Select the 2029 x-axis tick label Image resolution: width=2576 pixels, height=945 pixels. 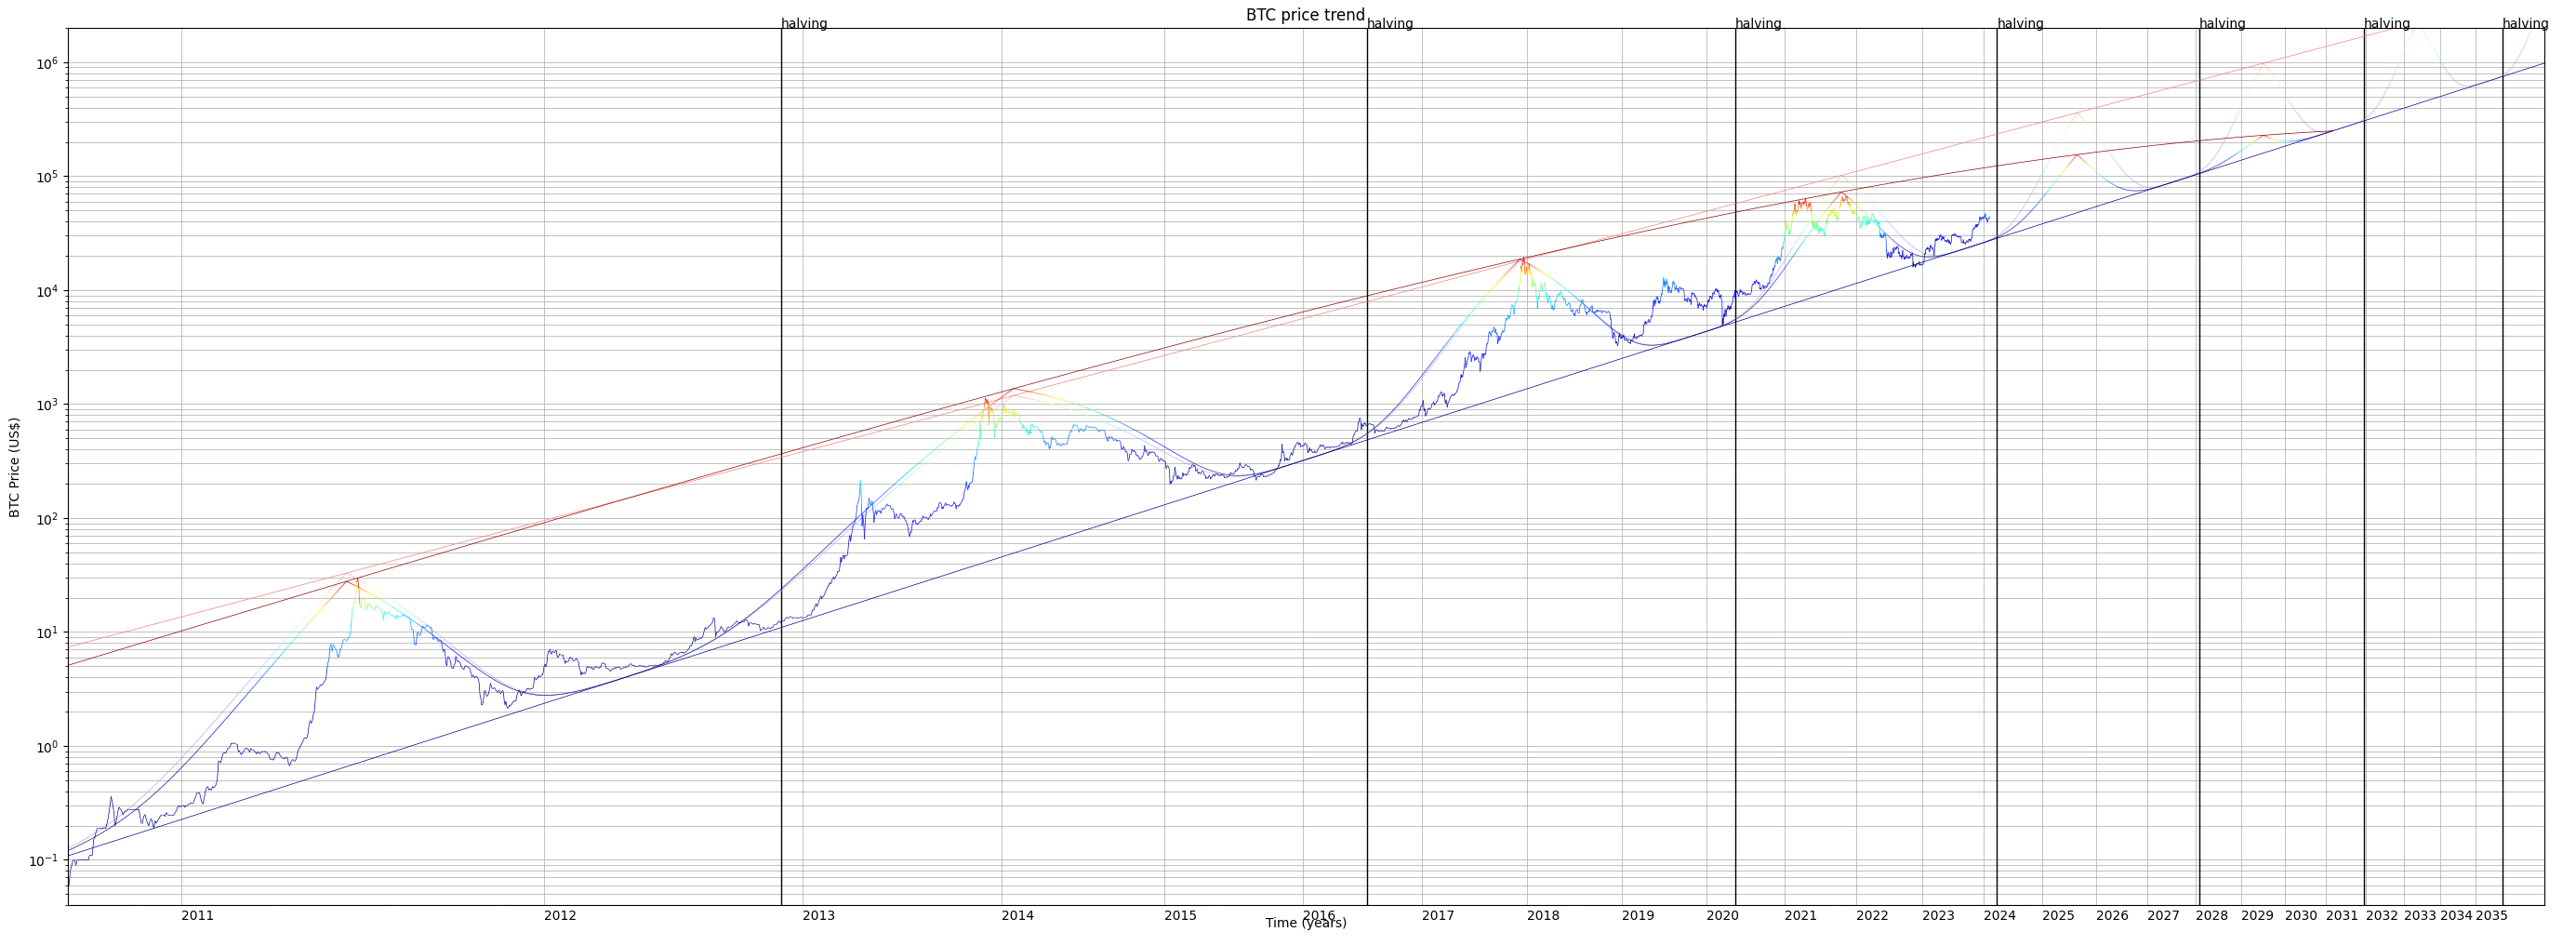pos(2257,915)
